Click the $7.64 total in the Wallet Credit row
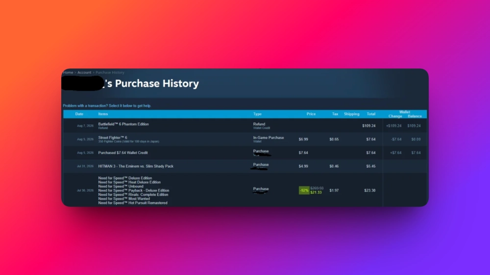490x275 pixels. point(371,152)
